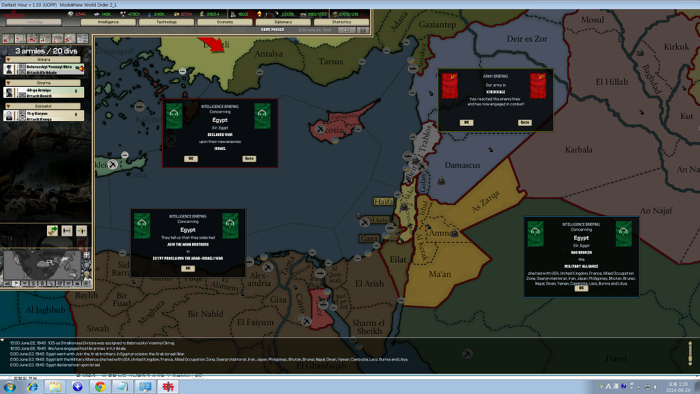This screenshot has width=700, height=394.
Task: Click the reorganize units orange-green icon
Action: [81, 231]
